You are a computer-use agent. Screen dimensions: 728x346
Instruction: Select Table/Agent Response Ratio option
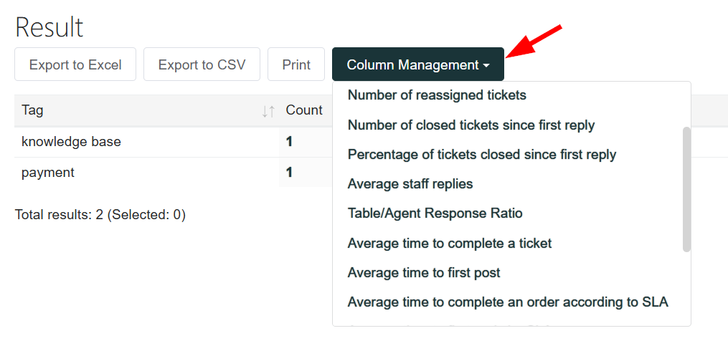(x=435, y=213)
